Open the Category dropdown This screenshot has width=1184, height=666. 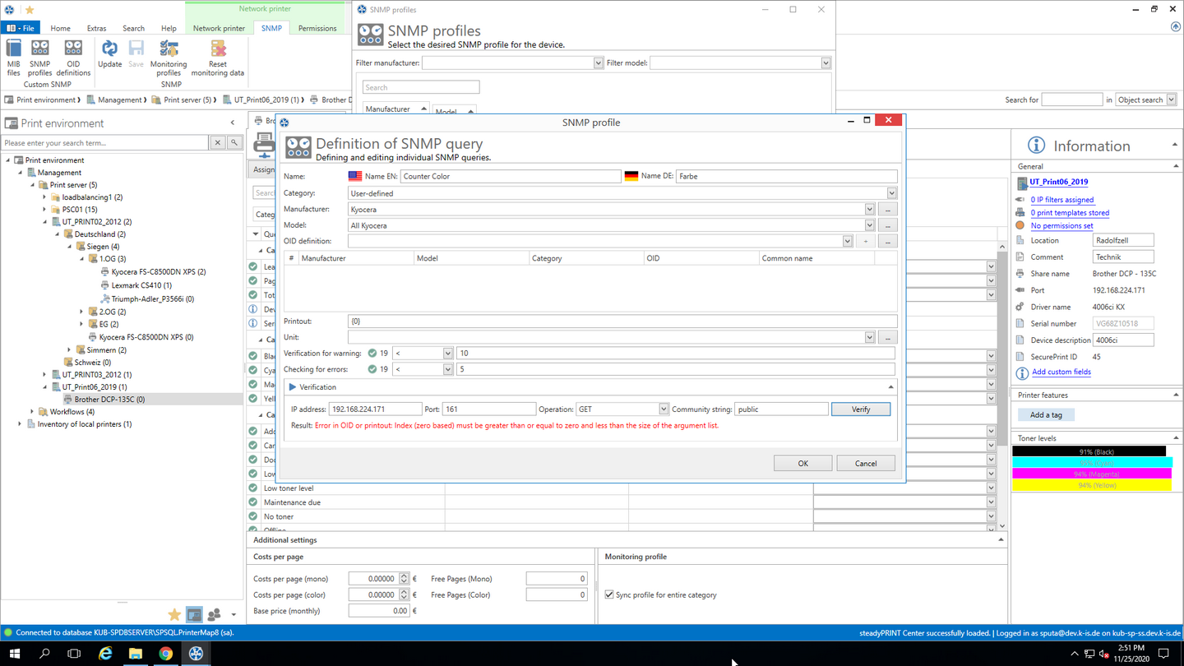point(891,193)
